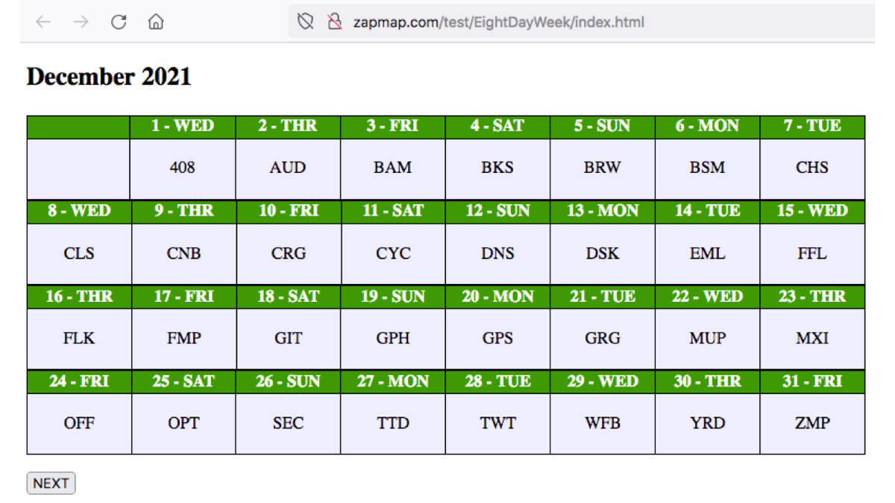This screenshot has height=503, width=895.
Task: Click the CLS cell
Action: (79, 253)
